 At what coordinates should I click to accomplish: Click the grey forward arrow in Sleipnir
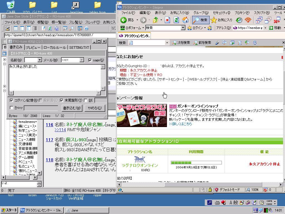click(143, 20)
